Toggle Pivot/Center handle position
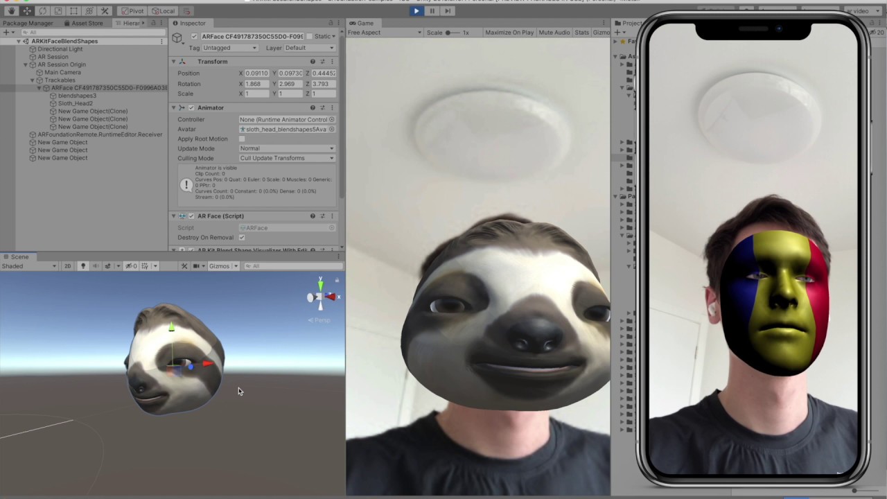Screen dimensions: 887x499 click(132, 11)
